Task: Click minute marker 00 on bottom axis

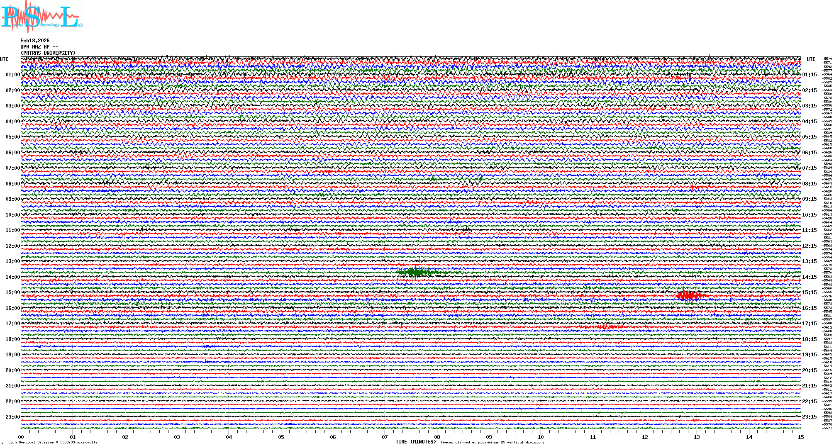Action: 21,437
